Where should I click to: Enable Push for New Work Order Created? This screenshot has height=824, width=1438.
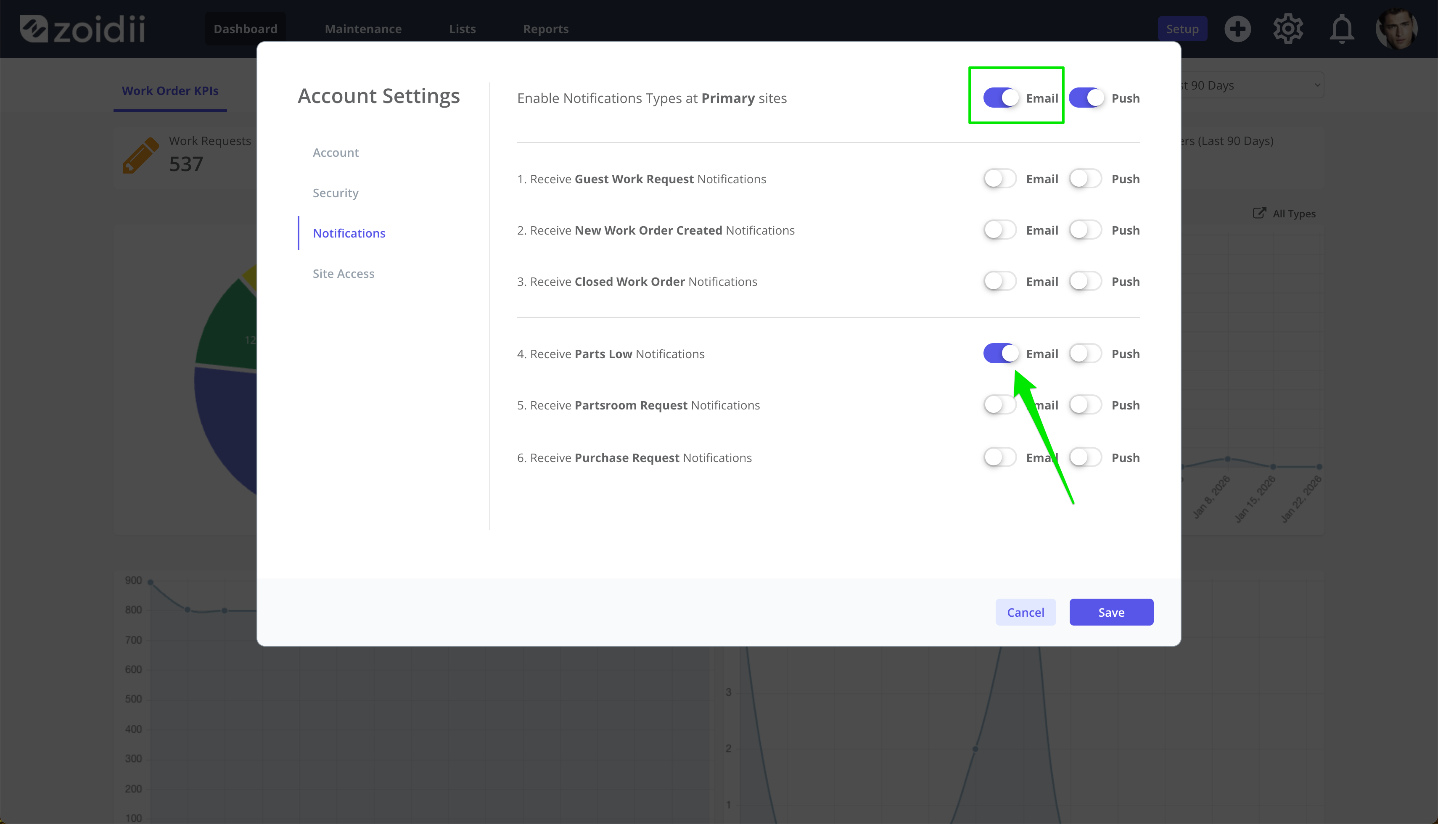coord(1085,230)
